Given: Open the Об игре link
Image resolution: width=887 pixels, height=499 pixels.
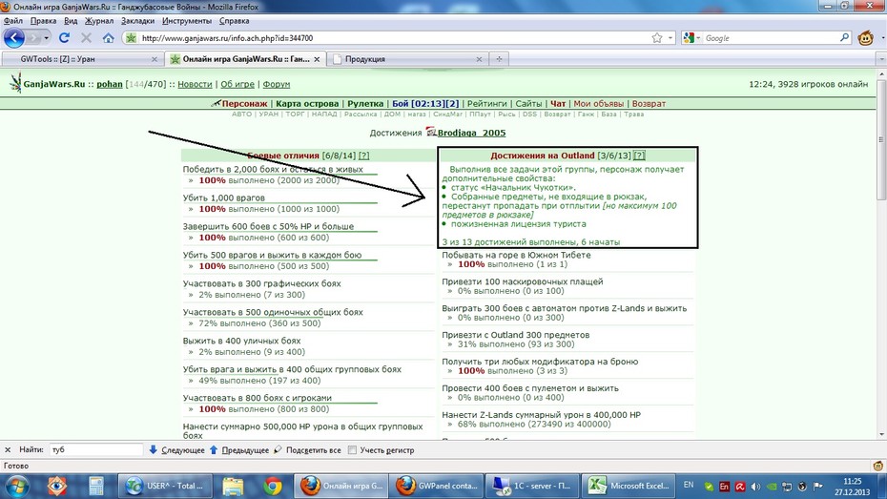Looking at the screenshot, I should click(237, 84).
